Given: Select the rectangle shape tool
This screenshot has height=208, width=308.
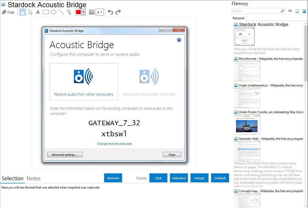Looking at the screenshot, I should [46, 12].
